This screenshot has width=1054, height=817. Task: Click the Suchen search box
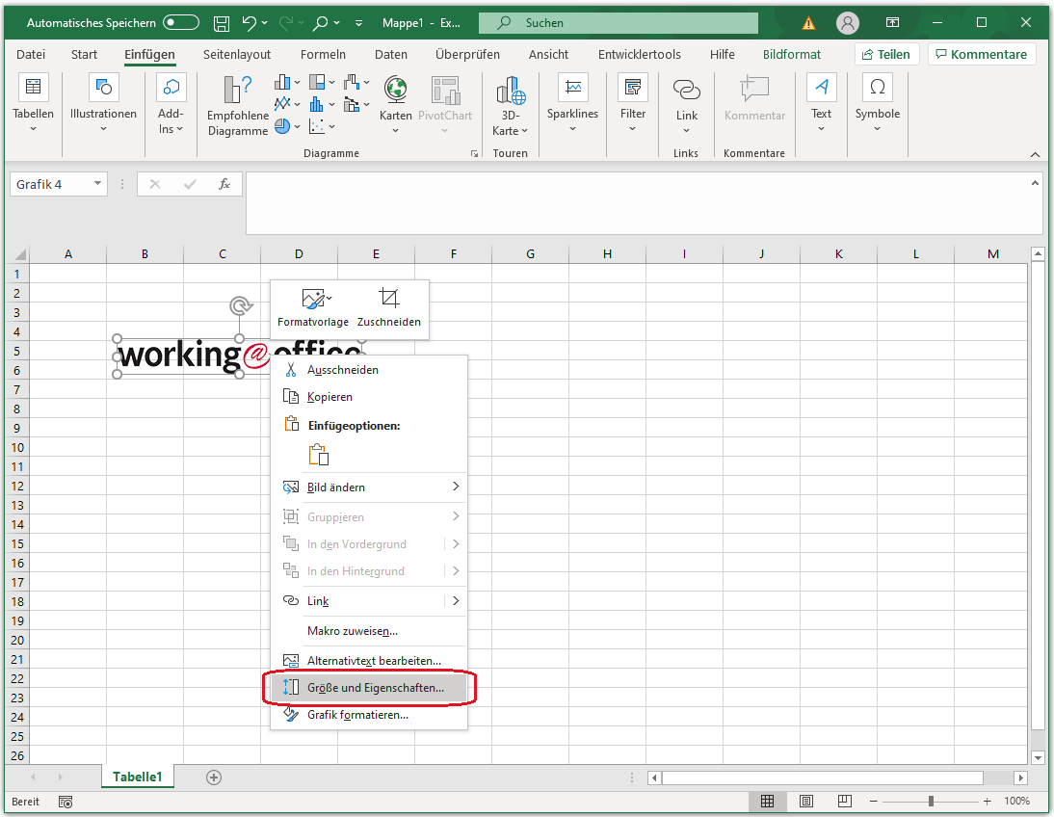click(619, 22)
